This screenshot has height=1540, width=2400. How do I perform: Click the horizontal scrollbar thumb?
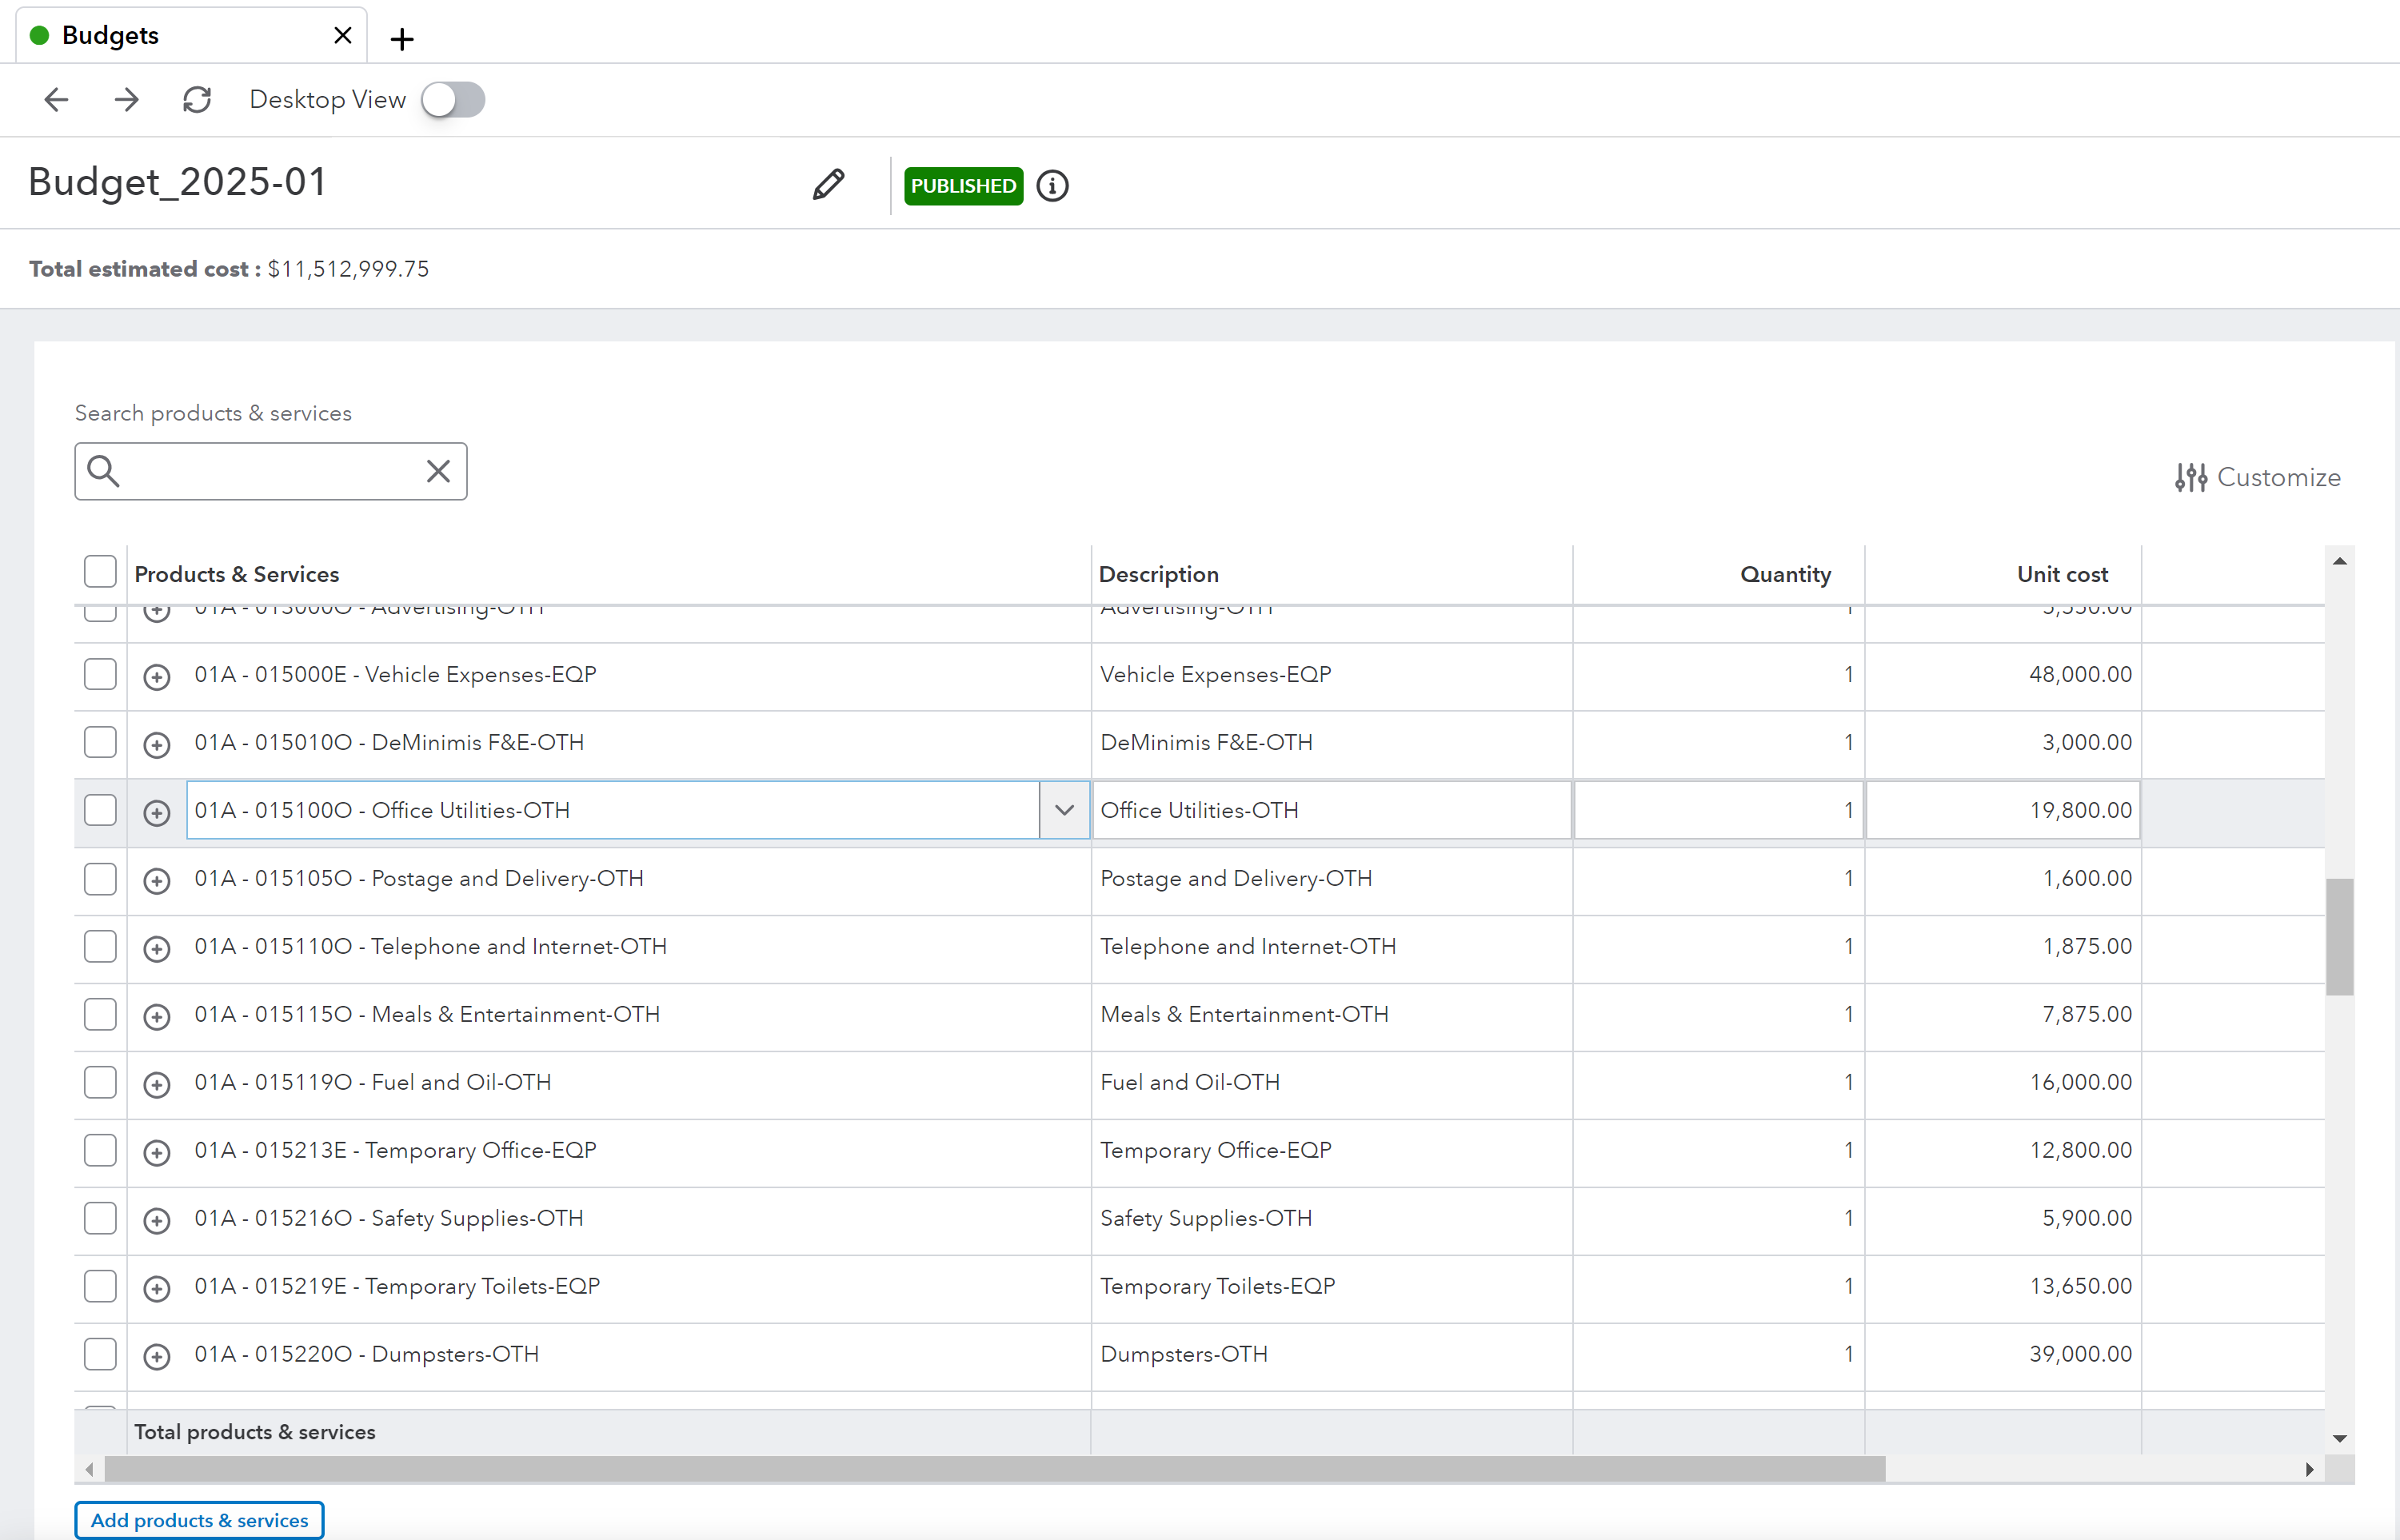click(x=995, y=1469)
